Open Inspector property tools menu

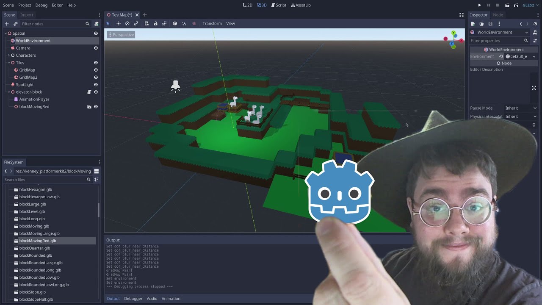click(535, 41)
